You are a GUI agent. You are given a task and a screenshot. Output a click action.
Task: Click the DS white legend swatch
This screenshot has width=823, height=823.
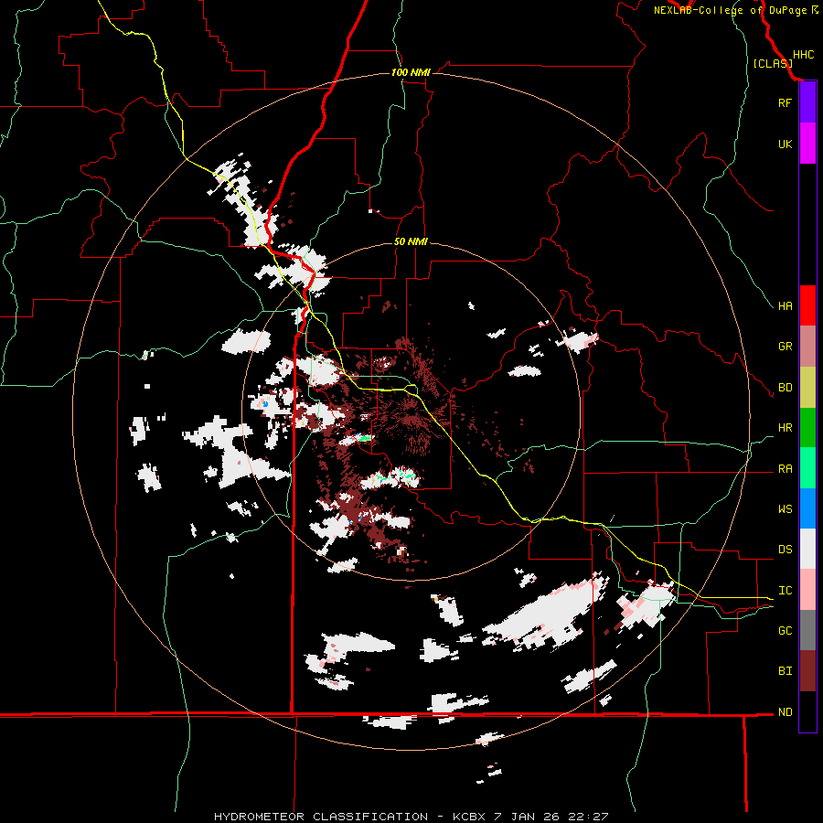(807, 549)
